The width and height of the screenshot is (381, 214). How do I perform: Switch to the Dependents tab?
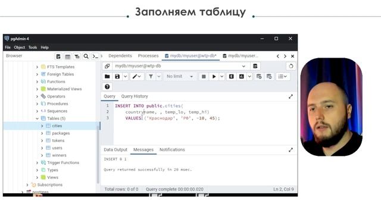point(120,56)
